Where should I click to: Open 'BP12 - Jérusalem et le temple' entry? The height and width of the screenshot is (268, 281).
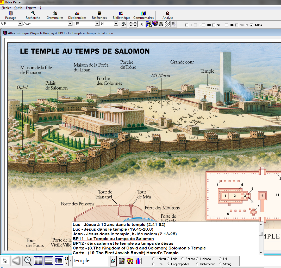[123, 243]
